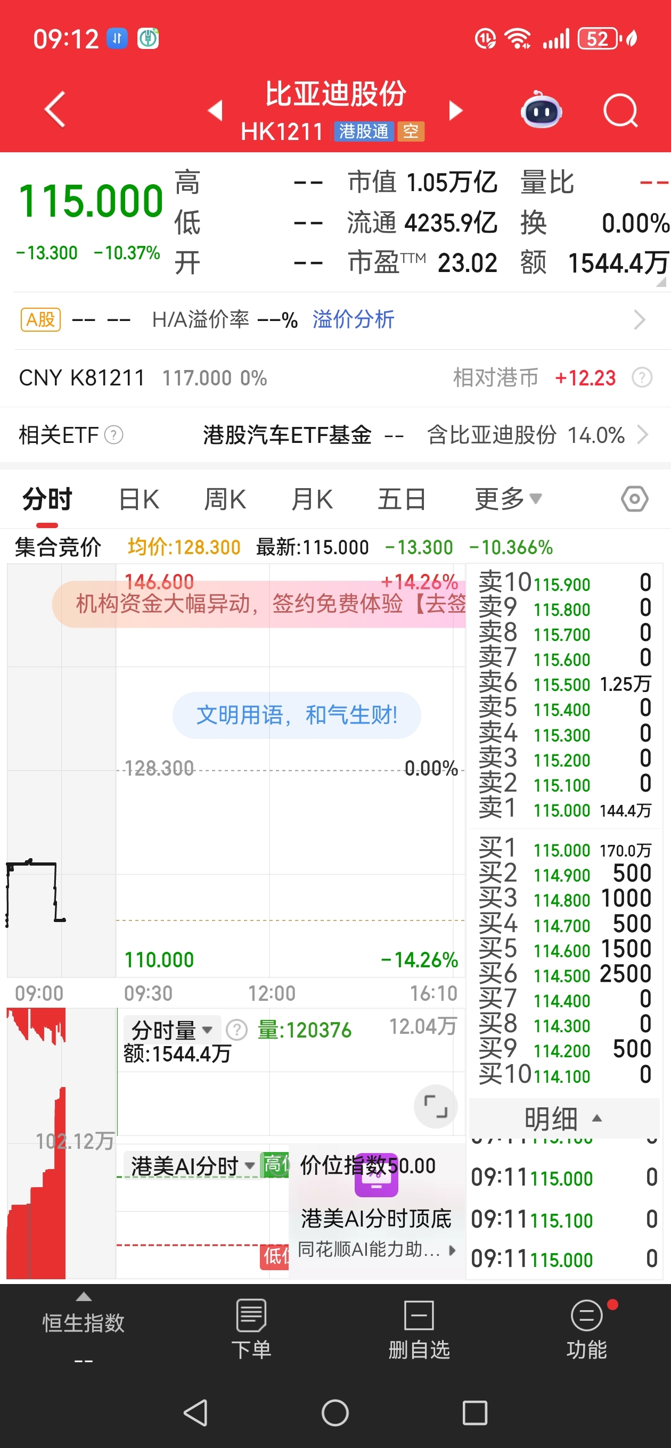
Task: Open 港美AI分时顶底 promo card
Action: 377,1211
